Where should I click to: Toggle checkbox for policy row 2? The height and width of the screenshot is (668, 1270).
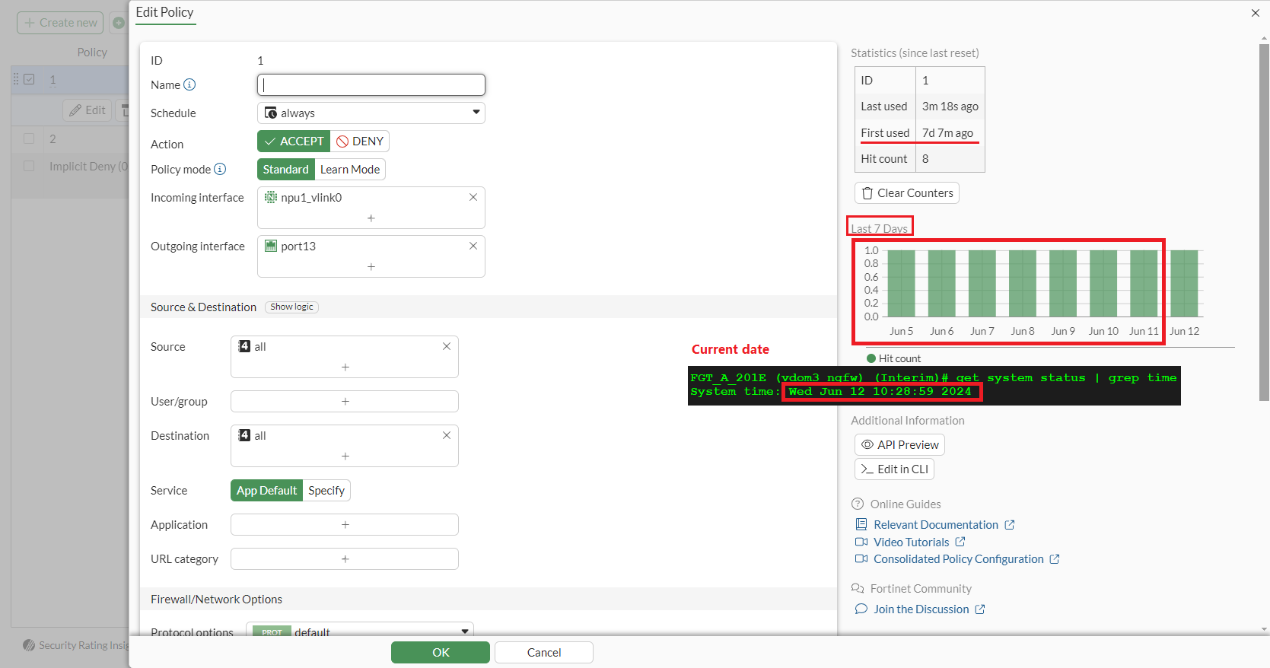coord(29,138)
